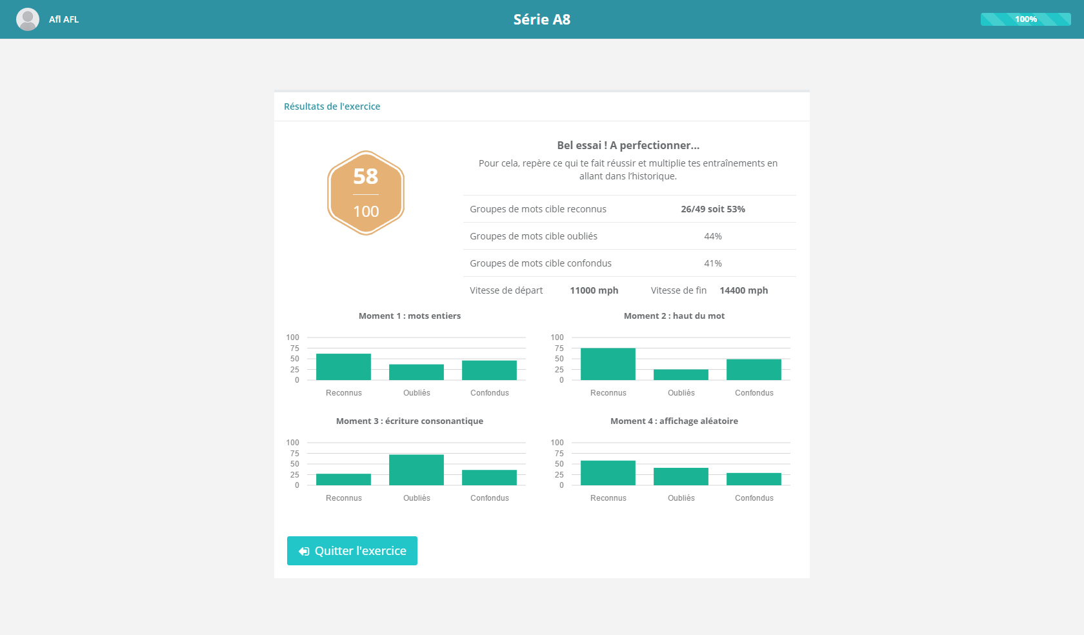This screenshot has width=1084, height=635.
Task: Click 'Vitesse de départ' label
Action: point(507,290)
